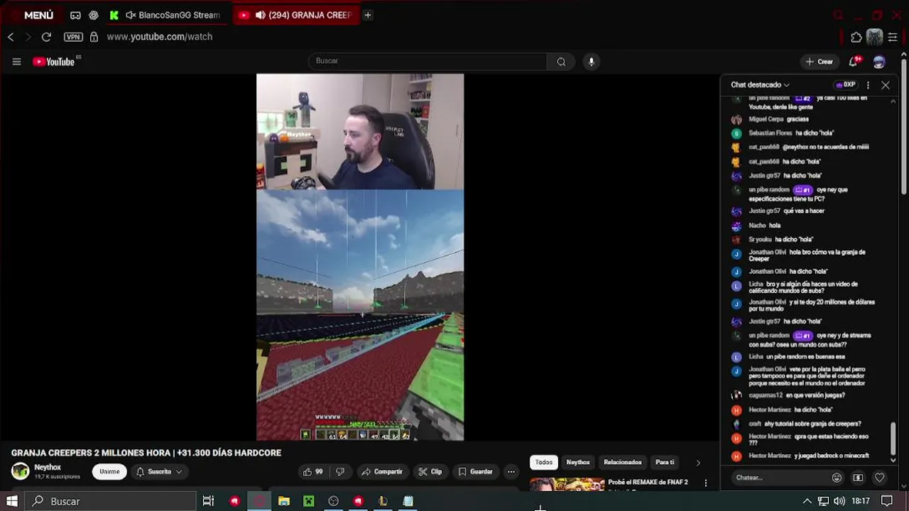Click the live video player
The height and width of the screenshot is (511, 909).
pyautogui.click(x=360, y=257)
